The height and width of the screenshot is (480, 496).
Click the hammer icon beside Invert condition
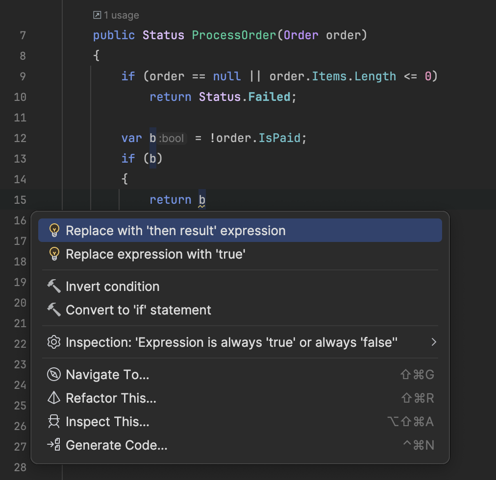click(x=54, y=286)
